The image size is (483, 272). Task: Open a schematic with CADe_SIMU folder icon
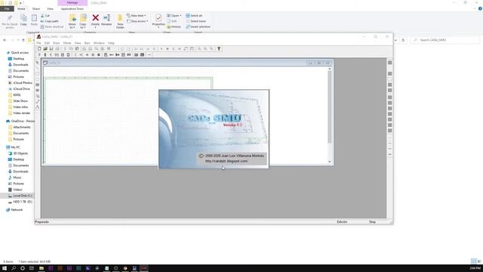[45, 48]
